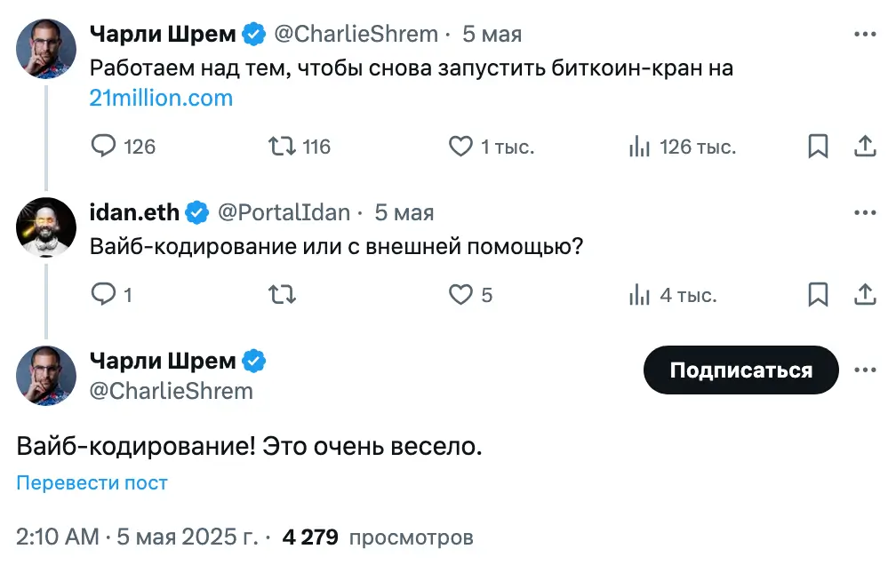Image resolution: width=896 pixels, height=565 pixels.
Task: Open the @PortalIdan profile handle
Action: coord(284,213)
